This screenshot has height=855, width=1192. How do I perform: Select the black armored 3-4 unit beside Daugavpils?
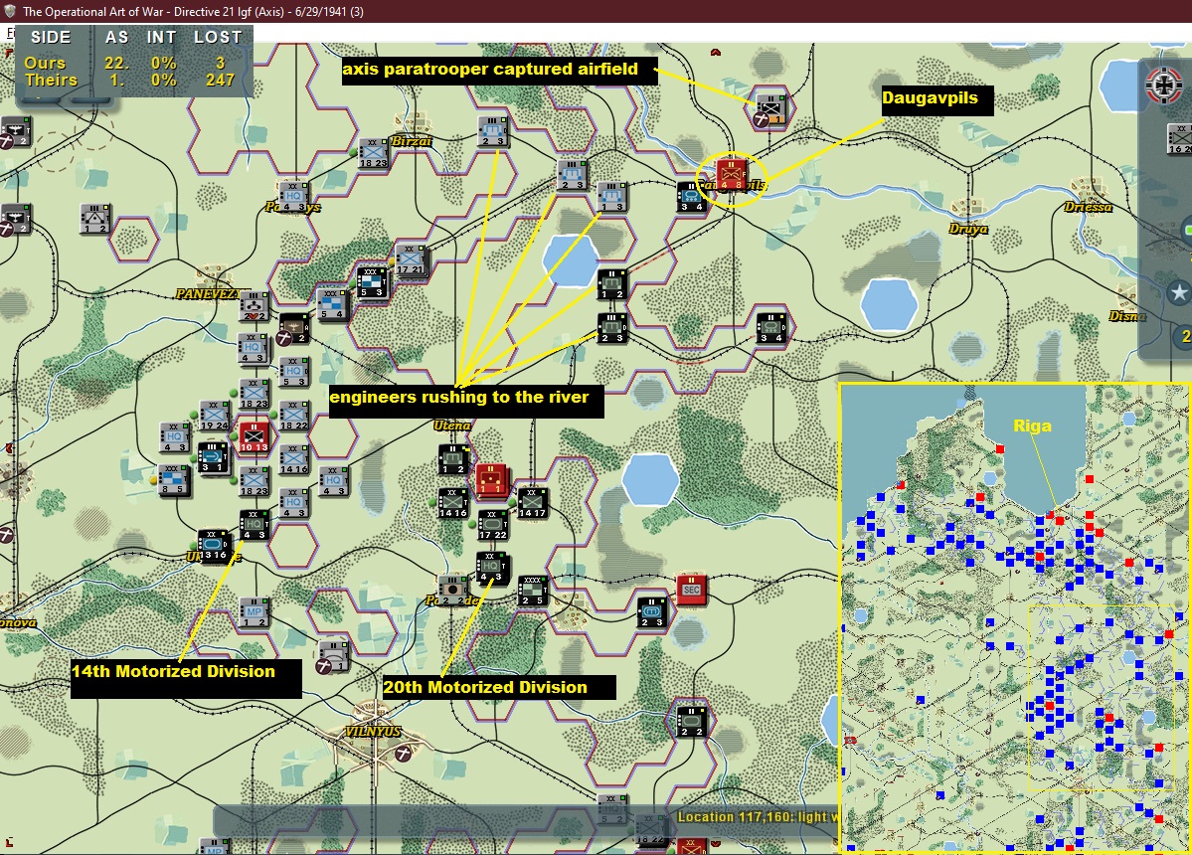[x=692, y=196]
